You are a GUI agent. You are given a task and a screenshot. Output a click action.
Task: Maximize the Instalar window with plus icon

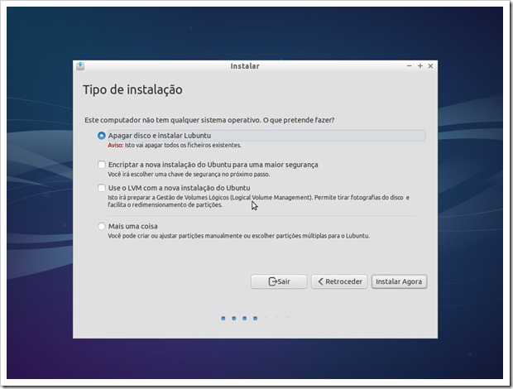click(420, 65)
